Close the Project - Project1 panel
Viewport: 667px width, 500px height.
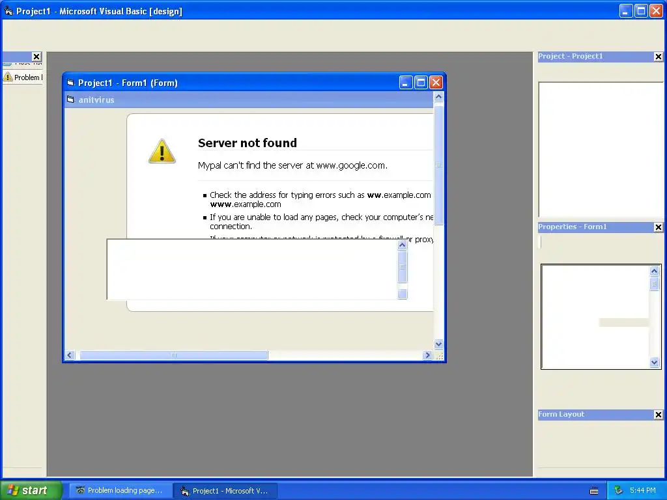click(658, 57)
